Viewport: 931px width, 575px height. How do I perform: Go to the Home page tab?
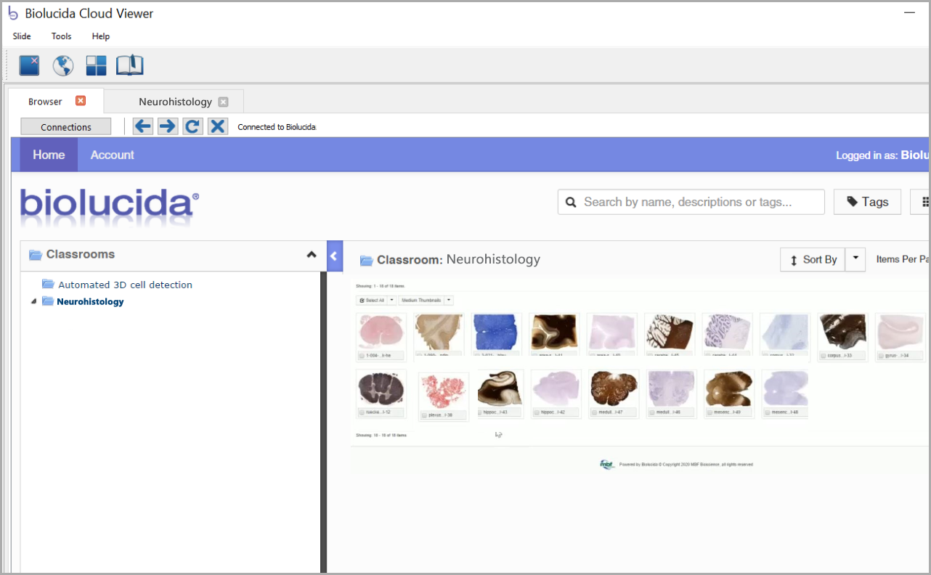point(49,155)
